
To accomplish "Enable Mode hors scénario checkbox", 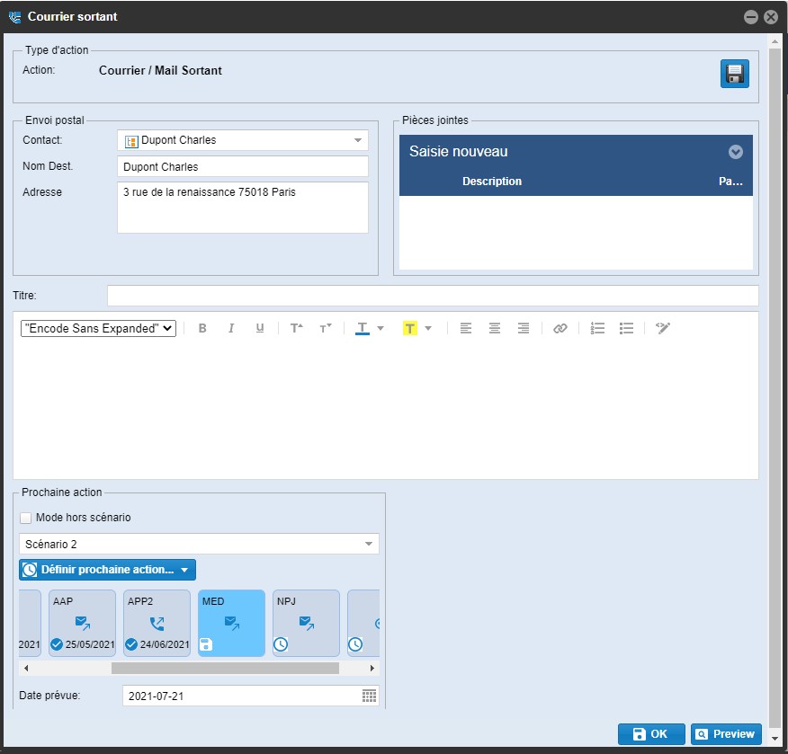I will click(26, 519).
